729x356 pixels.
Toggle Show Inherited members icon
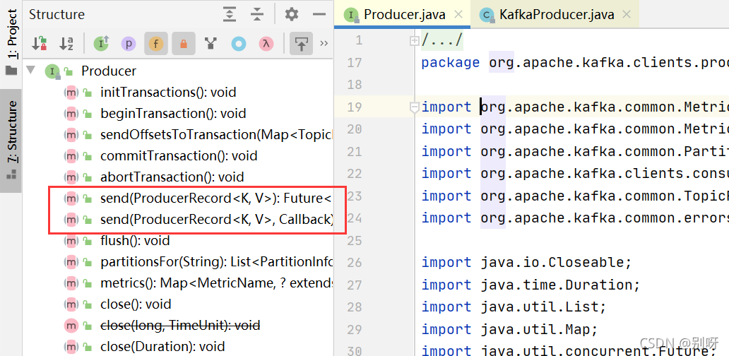pyautogui.click(x=101, y=44)
